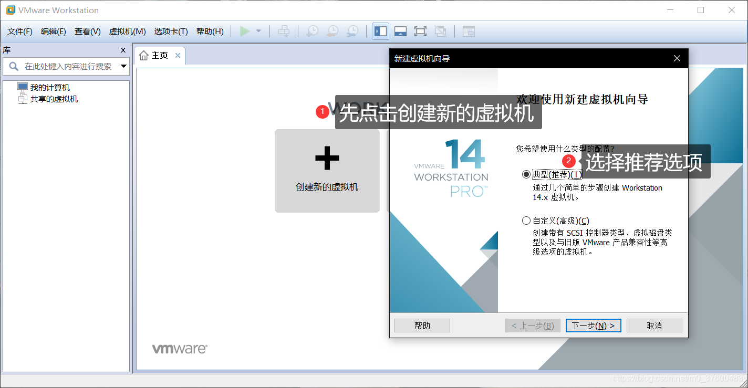This screenshot has width=748, height=388.
Task: Click the revert to snapshot toolbar icon
Action: 332,32
